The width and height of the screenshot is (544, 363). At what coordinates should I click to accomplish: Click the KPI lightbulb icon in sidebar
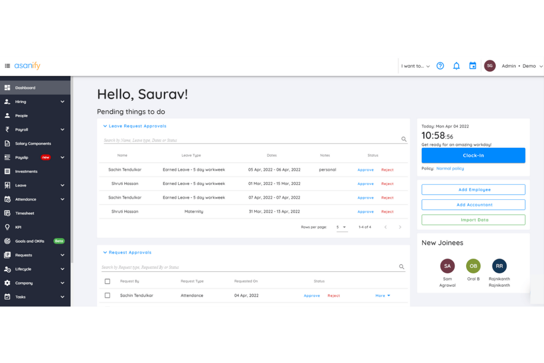point(7,227)
